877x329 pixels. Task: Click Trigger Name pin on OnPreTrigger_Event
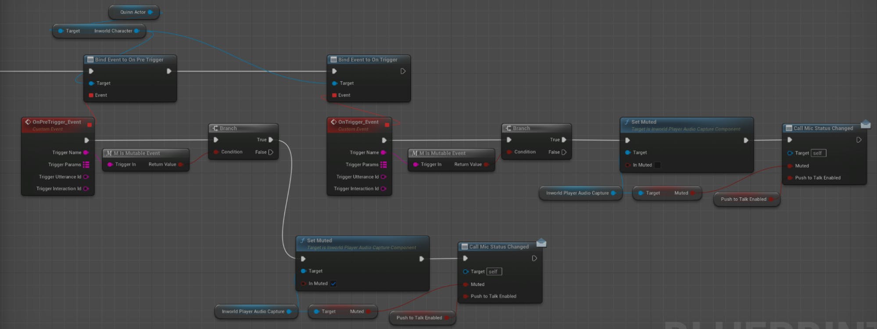tap(86, 153)
